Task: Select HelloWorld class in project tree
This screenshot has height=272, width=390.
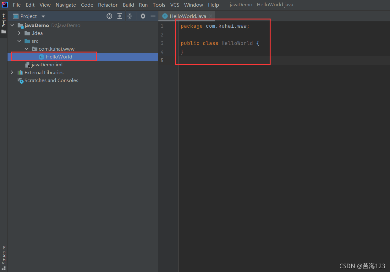Action: (83, 57)
